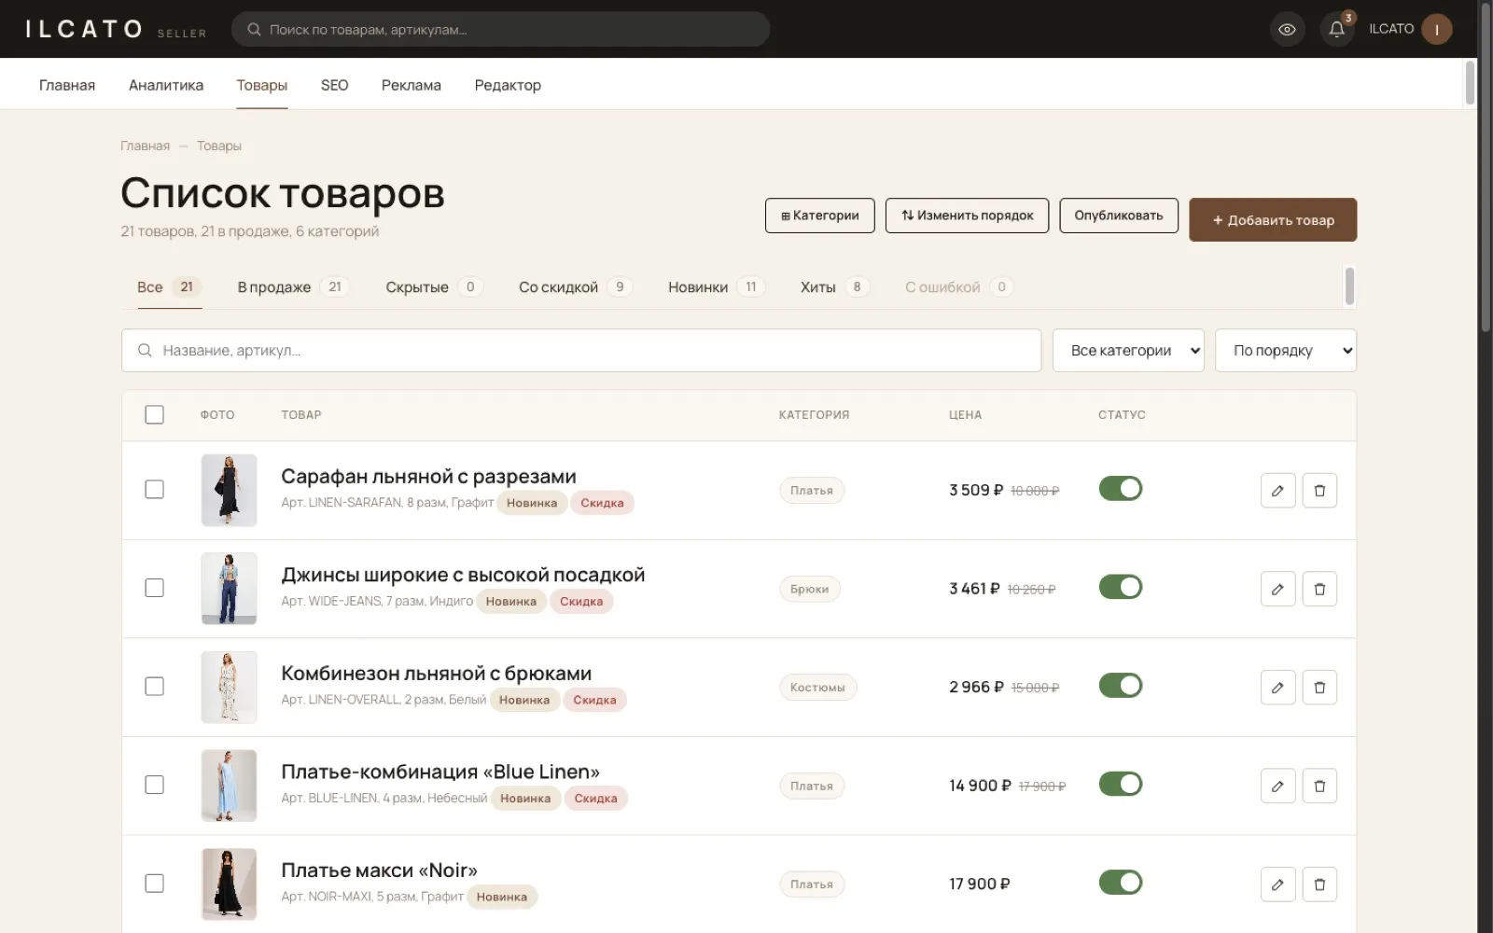Click the Платье макси «Noir» title

(379, 870)
